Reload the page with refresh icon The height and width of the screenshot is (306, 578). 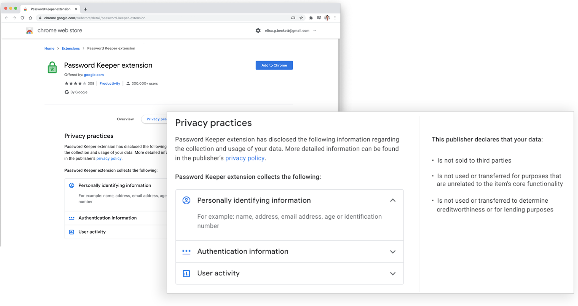[22, 18]
